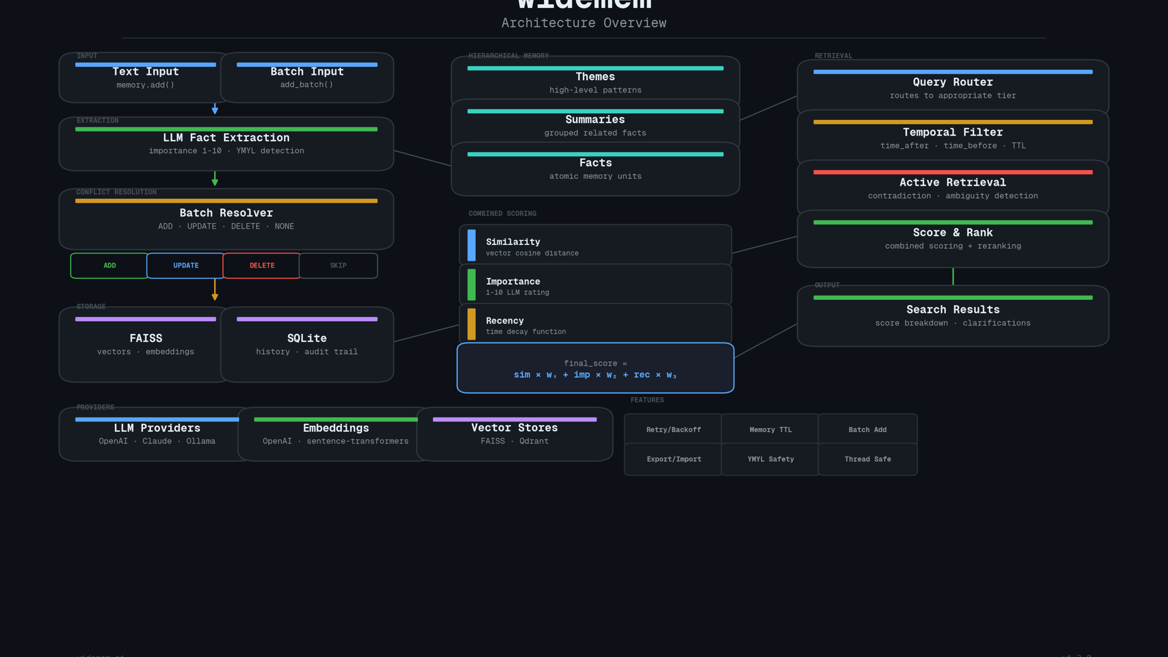
Task: Click the Memory TTL feature tile
Action: click(x=770, y=429)
